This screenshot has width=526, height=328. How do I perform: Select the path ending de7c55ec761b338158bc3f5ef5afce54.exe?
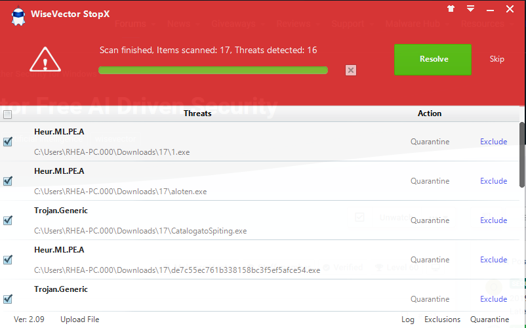[x=177, y=270]
